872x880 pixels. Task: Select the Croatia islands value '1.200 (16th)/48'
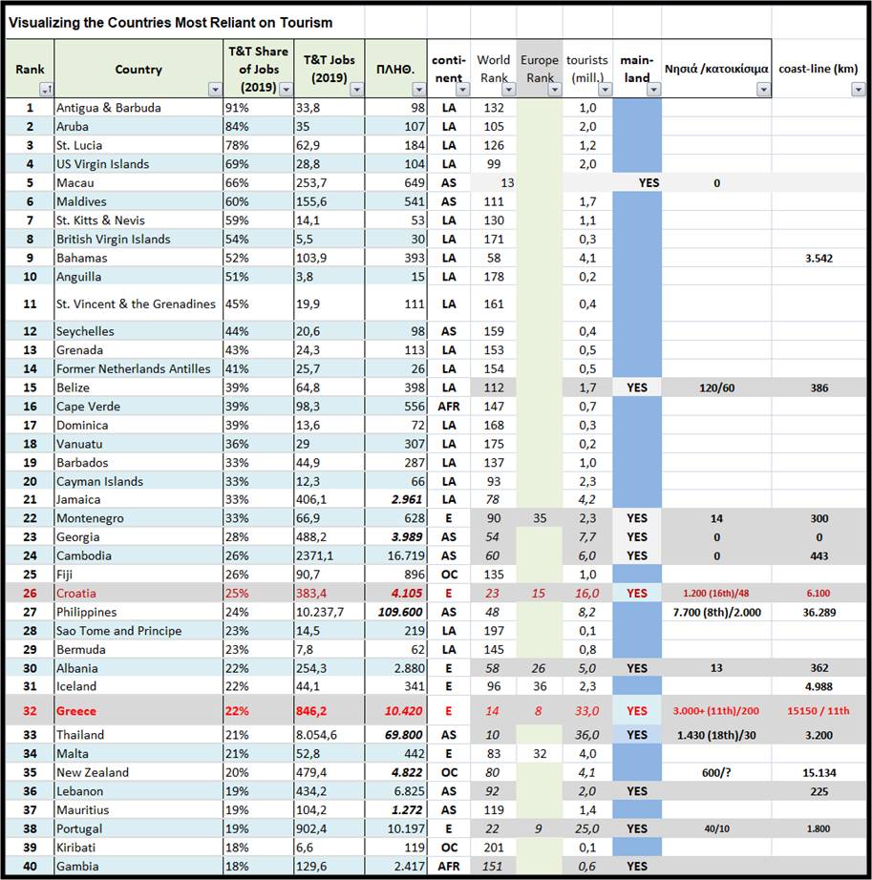pos(716,594)
